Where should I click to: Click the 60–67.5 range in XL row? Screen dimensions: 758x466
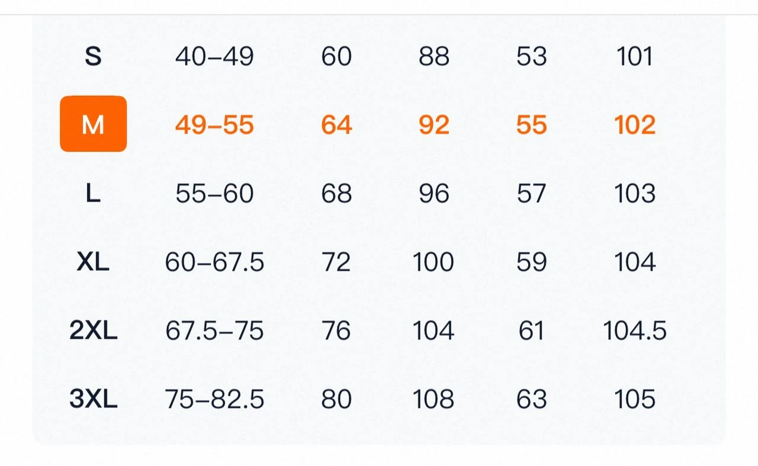point(214,262)
